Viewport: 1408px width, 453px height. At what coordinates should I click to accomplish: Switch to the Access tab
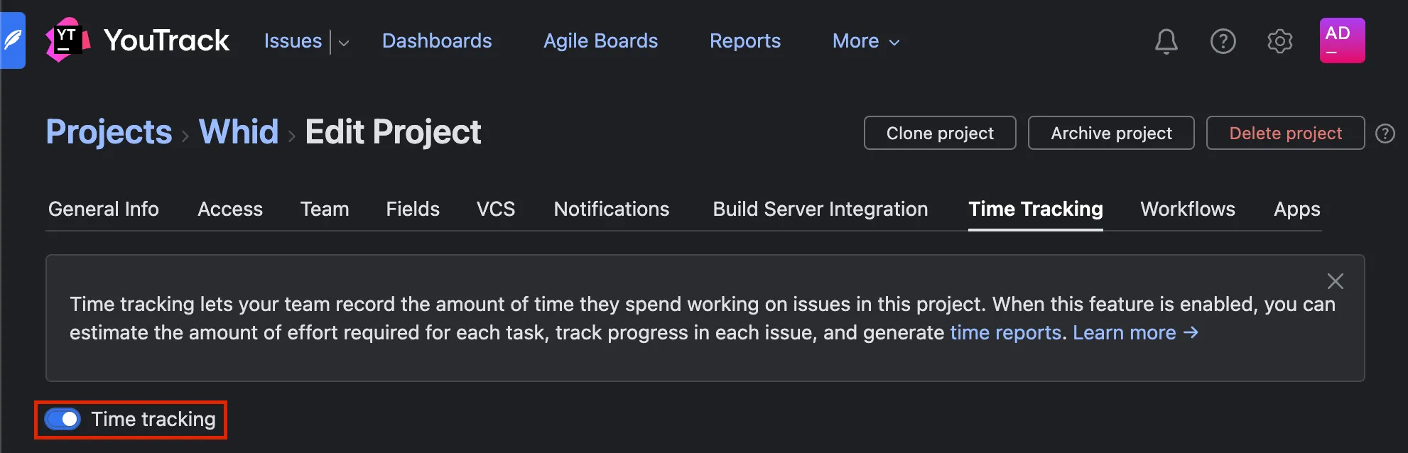[x=230, y=209]
